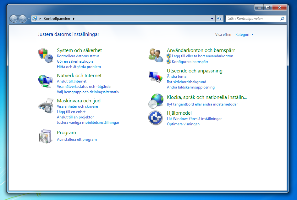Click the Utseende och anpassning monitor icon
This screenshot has height=200, width=297.
pyautogui.click(x=156, y=77)
